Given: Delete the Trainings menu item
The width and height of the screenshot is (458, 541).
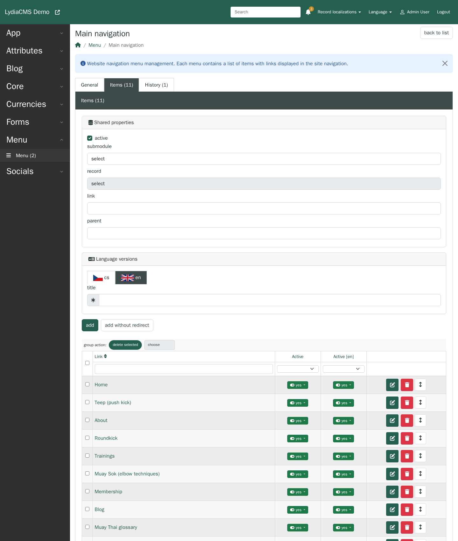Looking at the screenshot, I should coord(407,456).
